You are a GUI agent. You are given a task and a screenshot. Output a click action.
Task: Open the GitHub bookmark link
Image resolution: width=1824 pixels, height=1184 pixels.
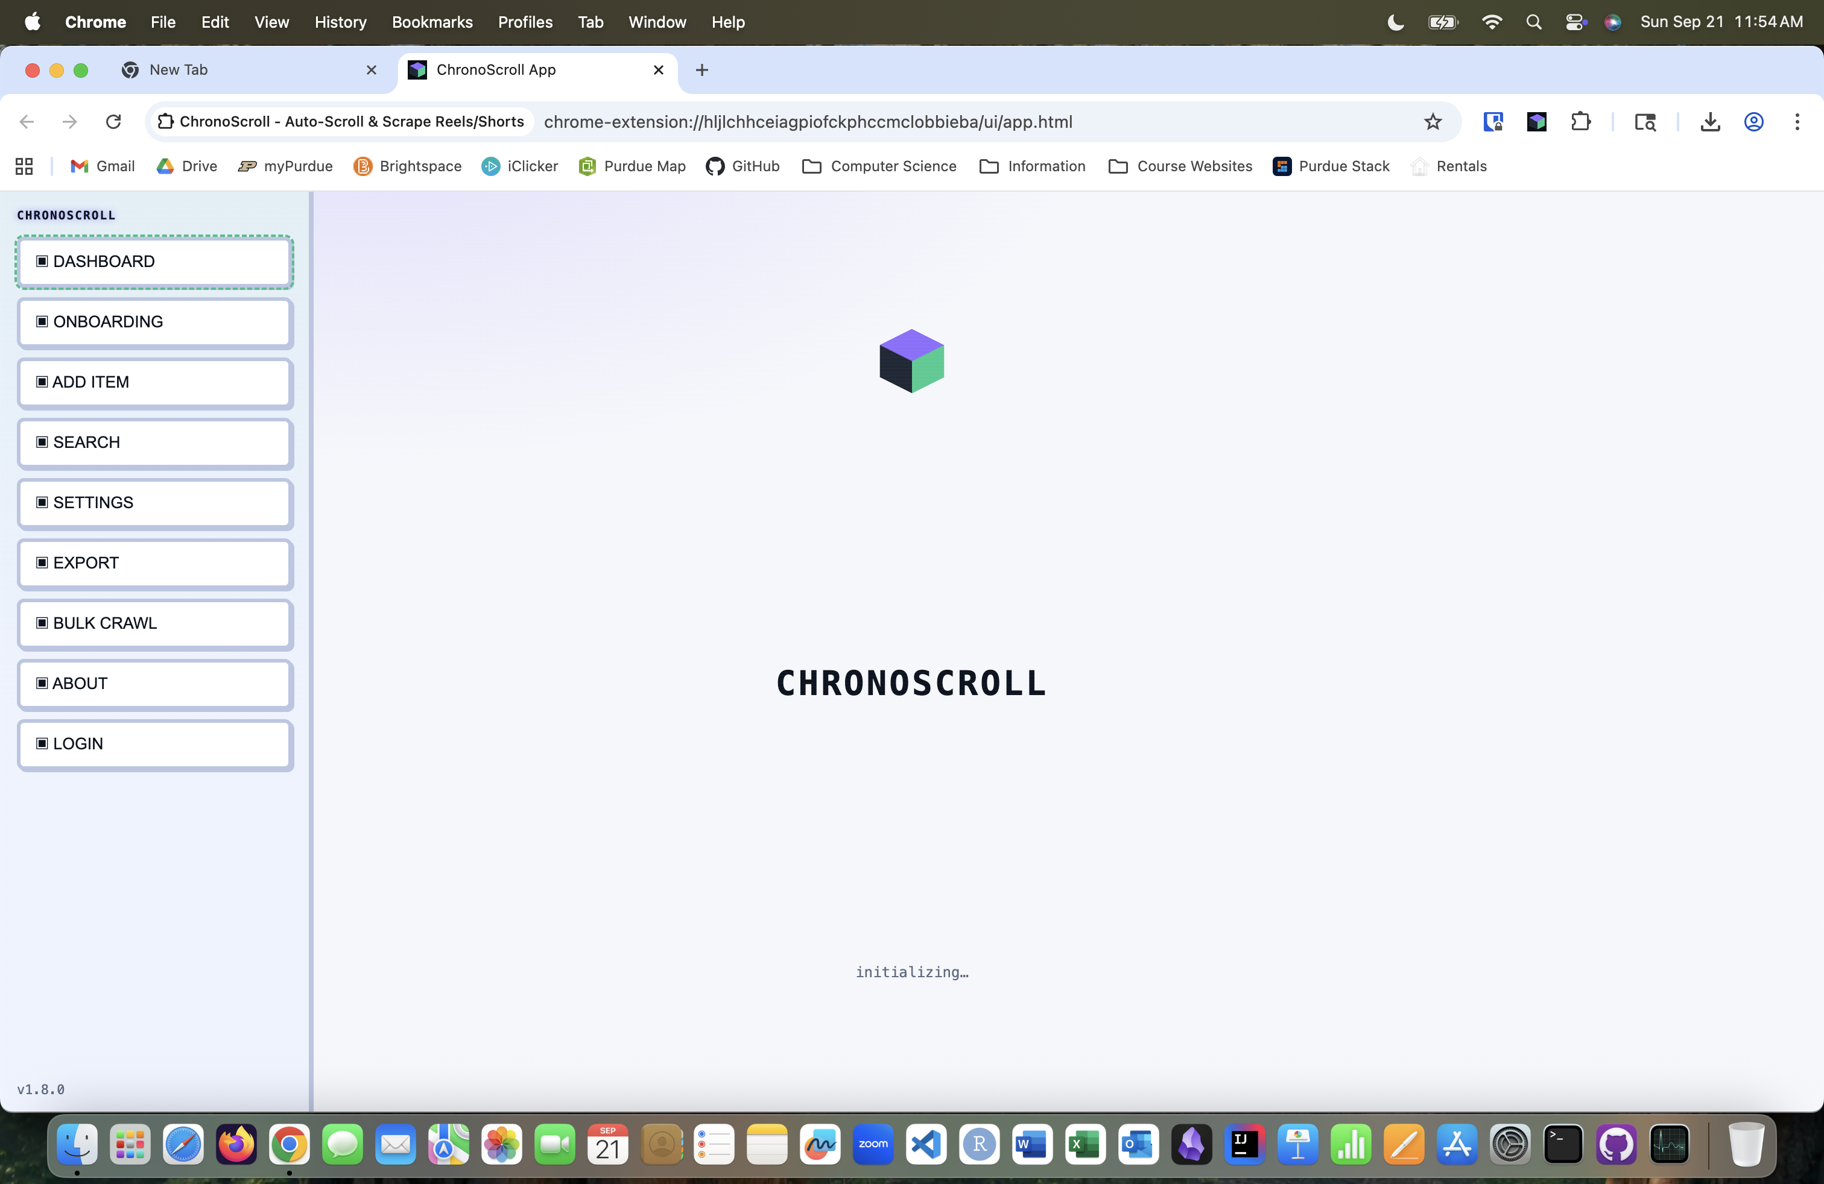point(743,166)
